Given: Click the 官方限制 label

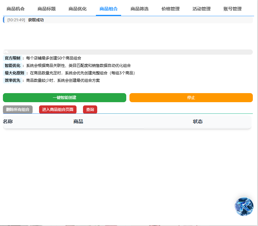Looking at the screenshot, I should click(13, 58).
